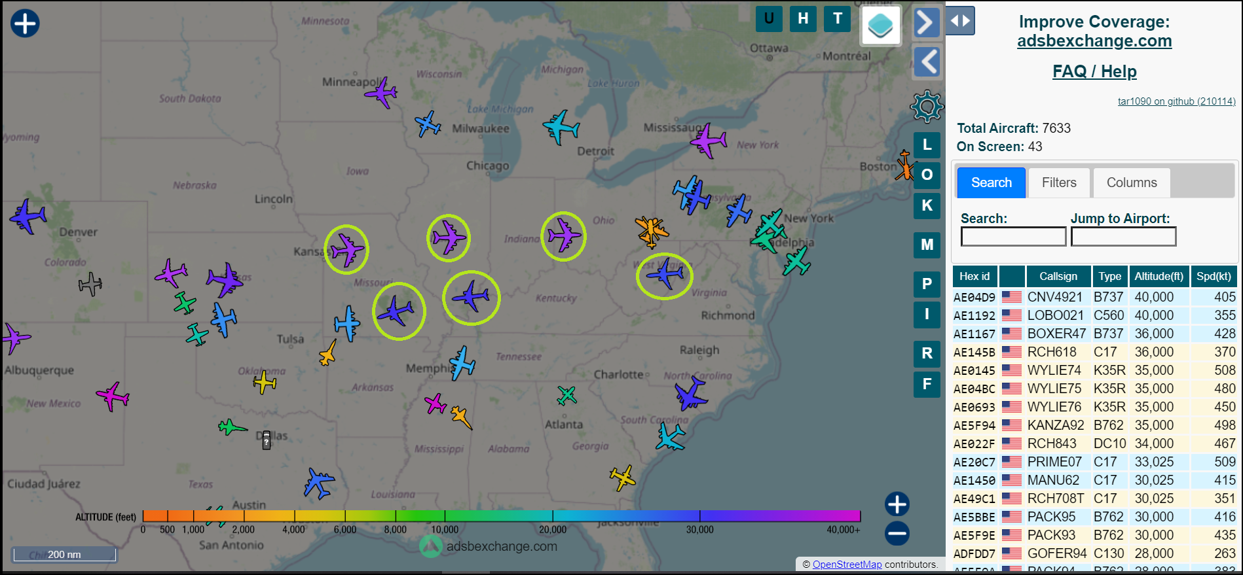This screenshot has height=575, width=1243.
Task: Open tar1090 on github link
Action: point(1176,101)
